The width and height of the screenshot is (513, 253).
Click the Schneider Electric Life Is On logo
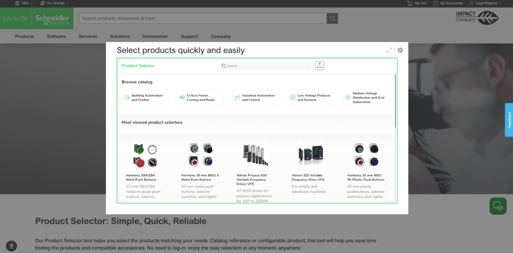[37, 18]
